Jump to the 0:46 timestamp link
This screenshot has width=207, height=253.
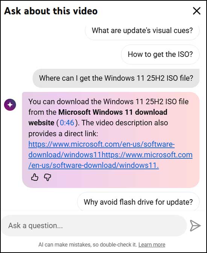(67, 123)
